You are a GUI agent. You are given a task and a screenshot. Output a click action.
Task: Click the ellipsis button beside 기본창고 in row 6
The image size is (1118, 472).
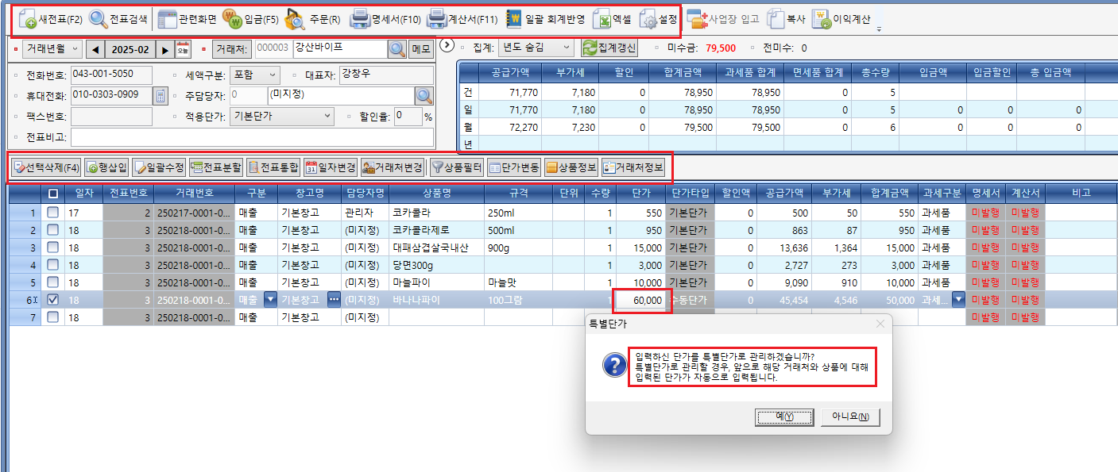click(x=334, y=300)
